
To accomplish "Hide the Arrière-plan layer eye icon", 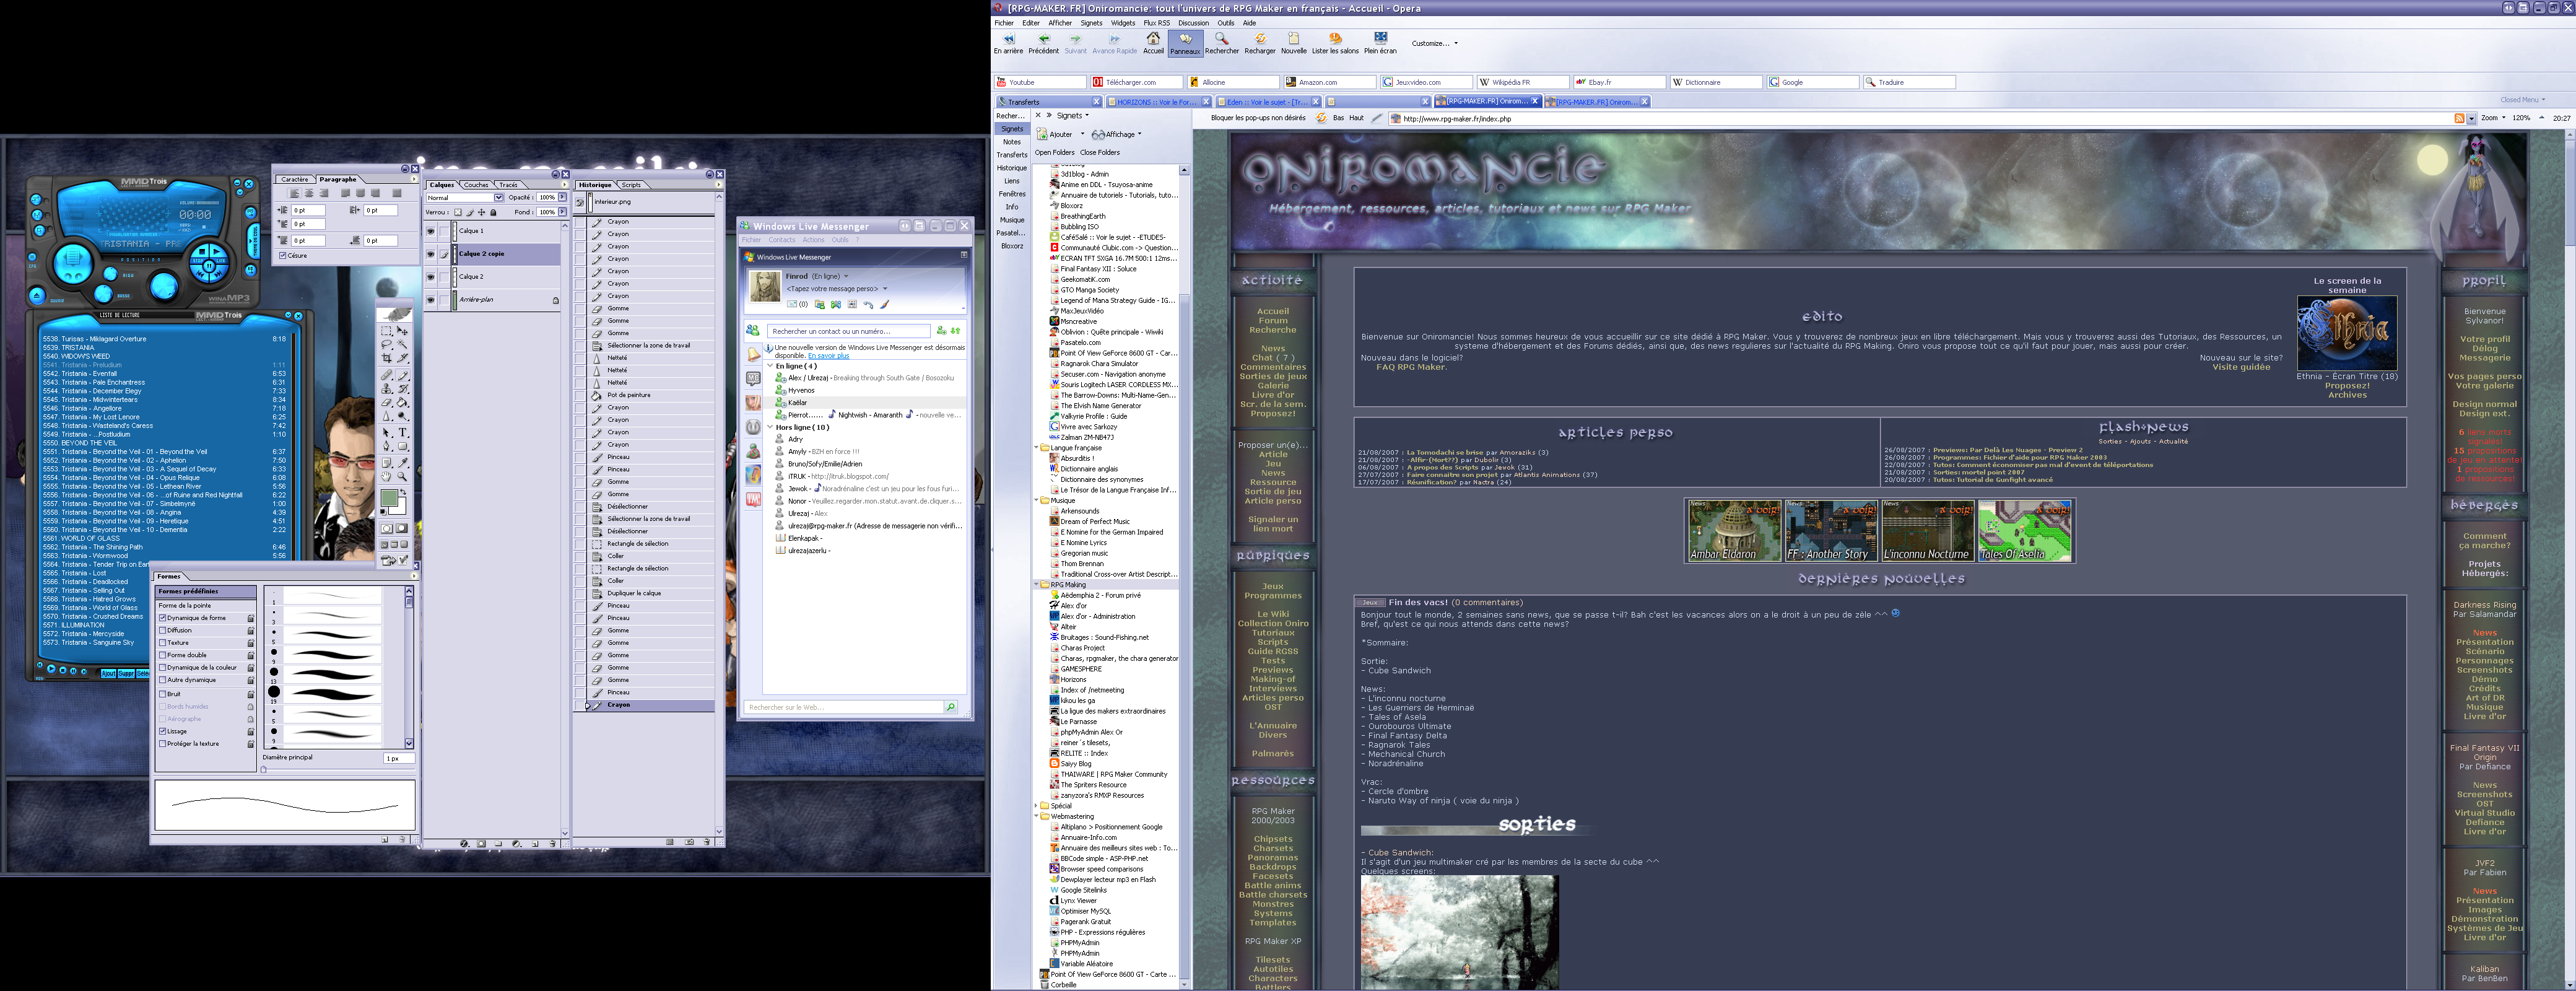I will 431,300.
